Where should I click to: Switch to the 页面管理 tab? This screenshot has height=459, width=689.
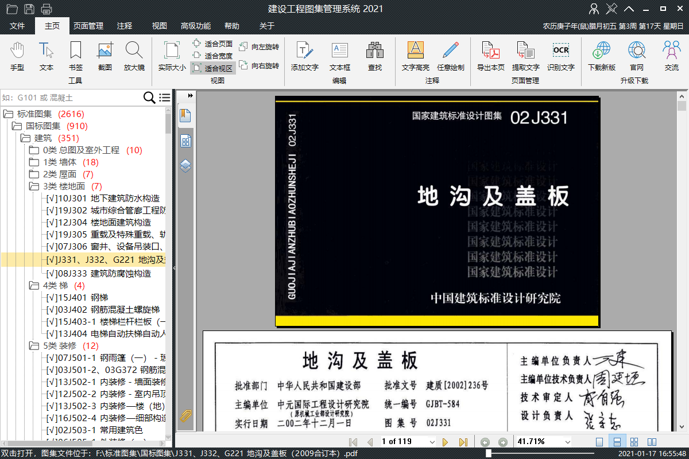(x=88, y=26)
